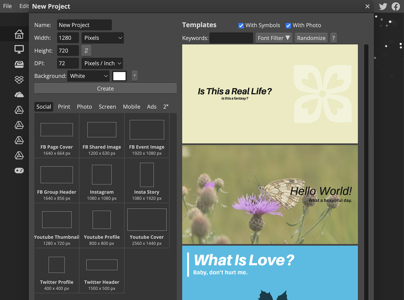Screen dimensions: 404x300
Task: Toggle the With Photo checkbox
Action: [288, 26]
